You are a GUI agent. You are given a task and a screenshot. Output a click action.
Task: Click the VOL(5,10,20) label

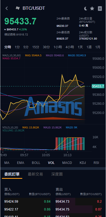(x=10, y=127)
